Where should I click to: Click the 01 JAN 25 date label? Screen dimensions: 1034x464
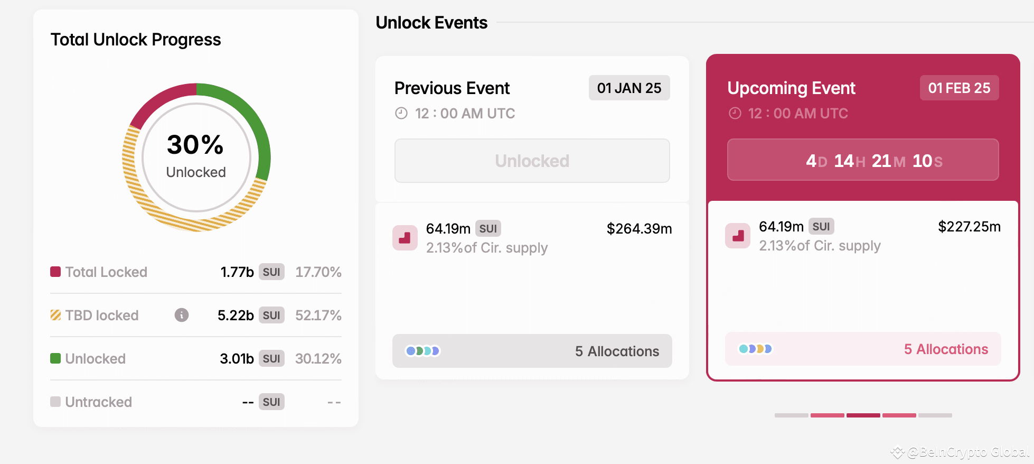pyautogui.click(x=629, y=88)
